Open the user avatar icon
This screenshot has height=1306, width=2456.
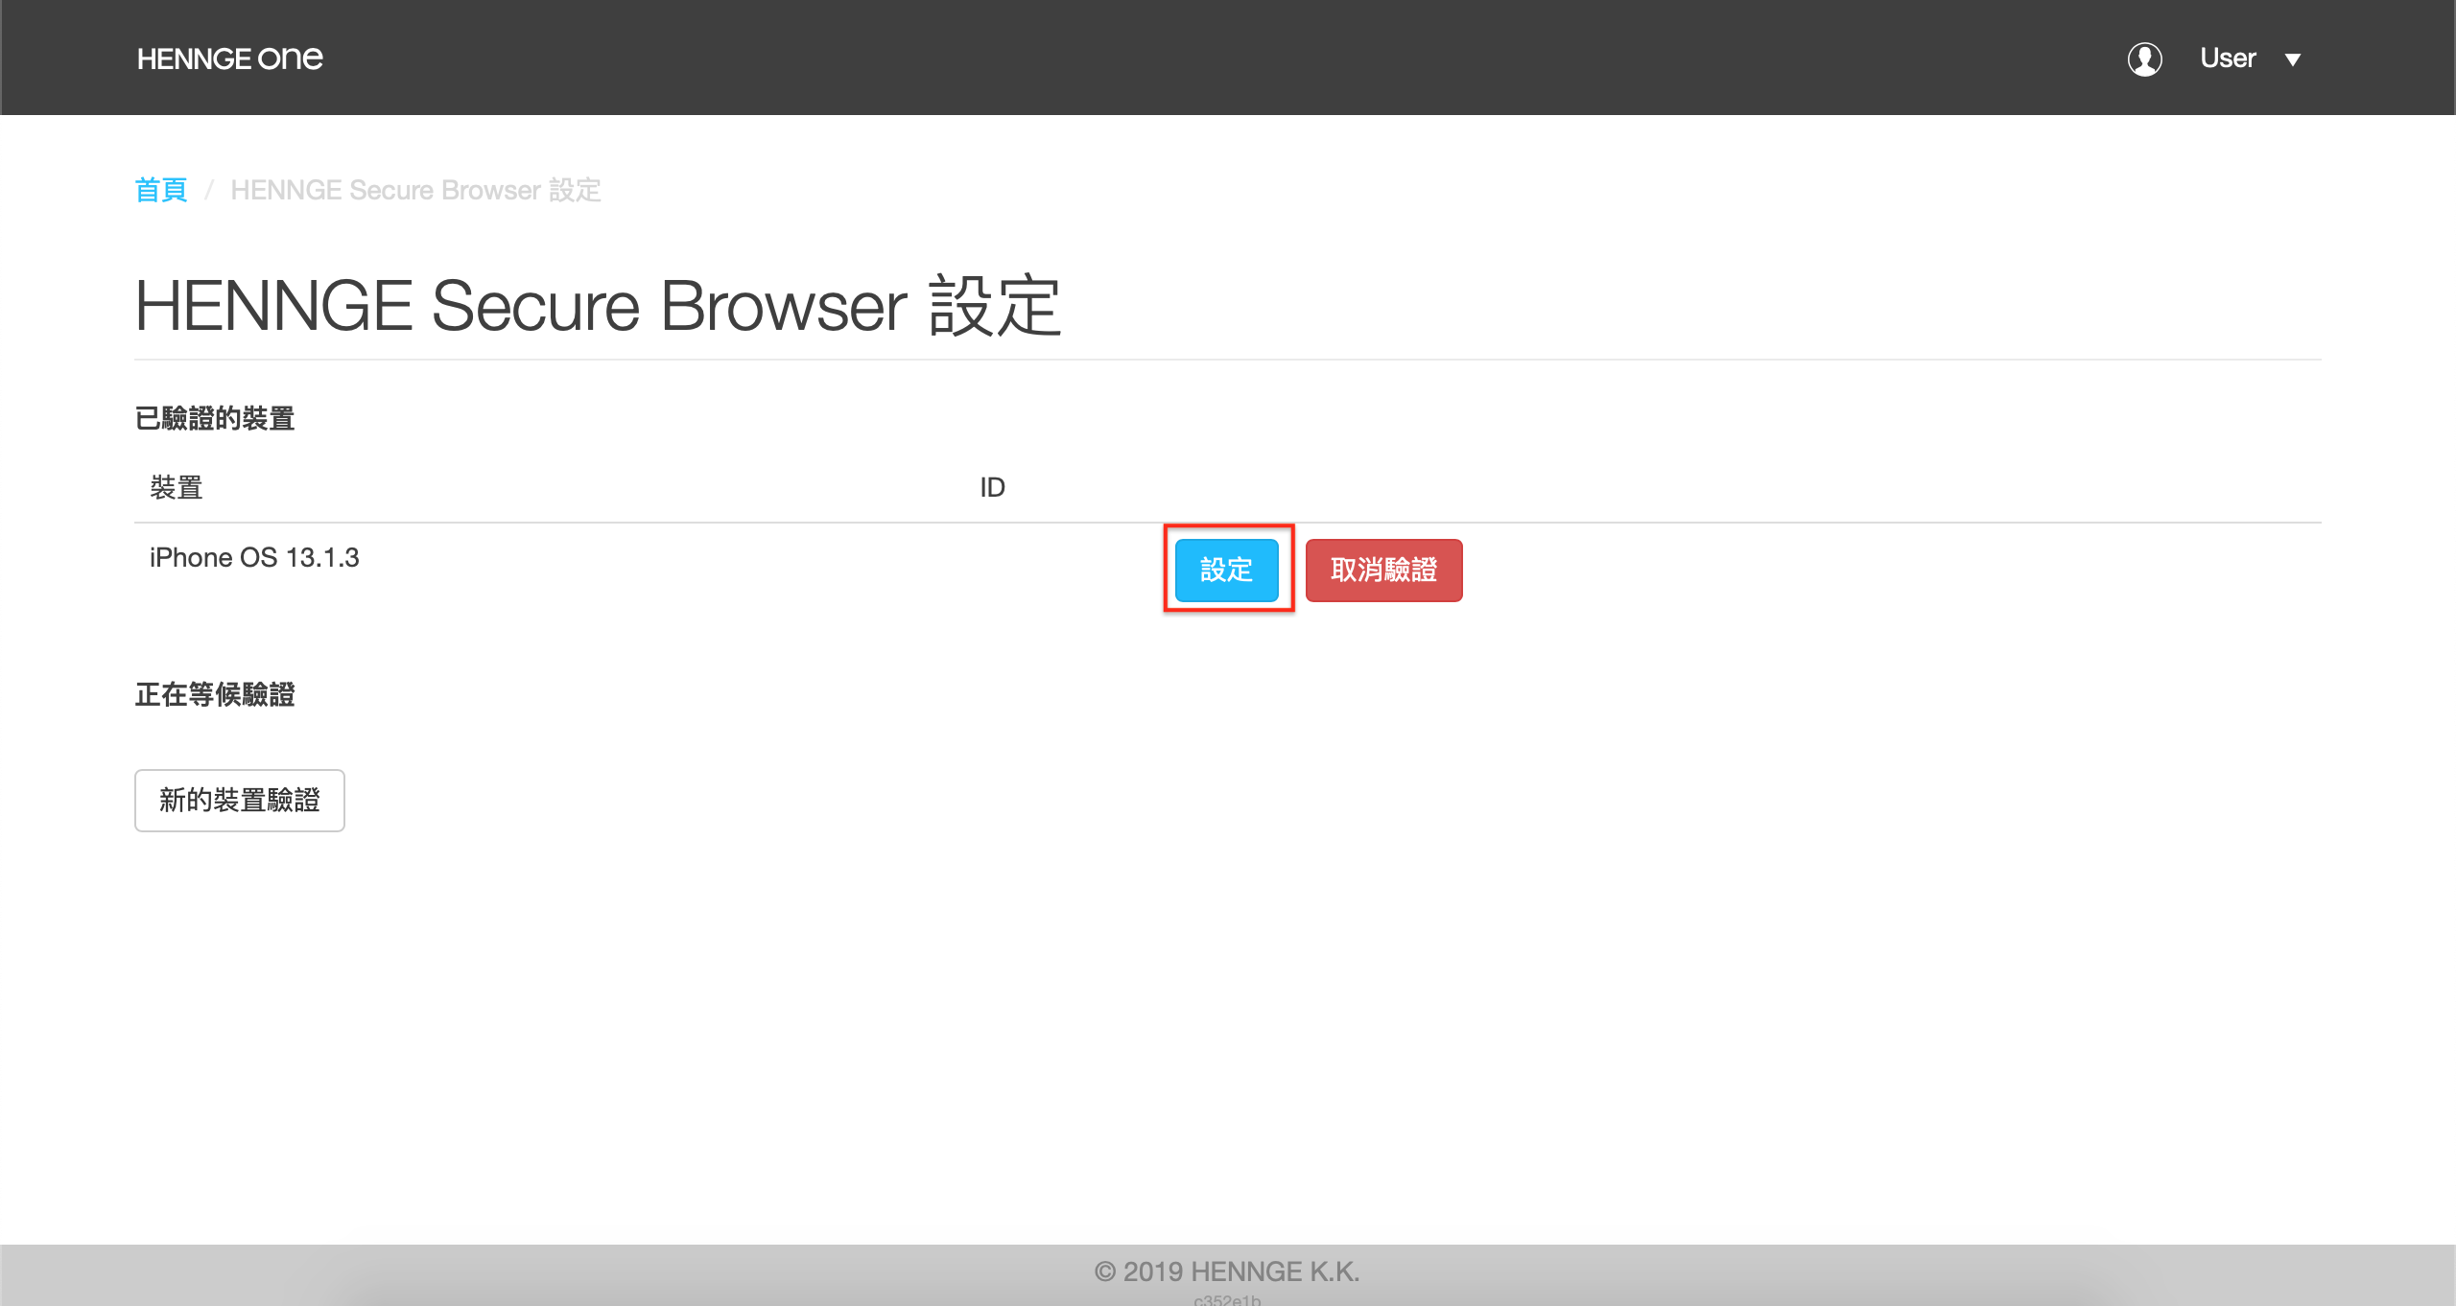pos(2145,58)
